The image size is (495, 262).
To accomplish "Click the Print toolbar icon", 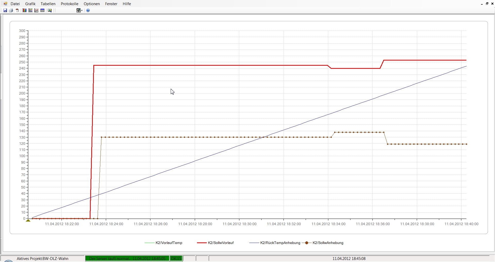I will [11, 11].
